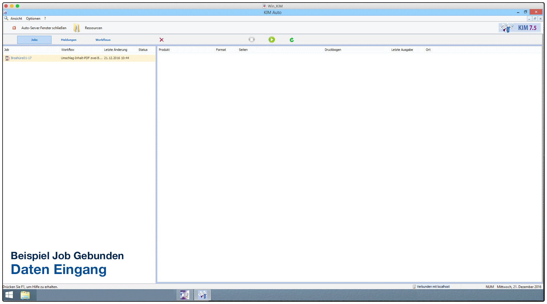Switch to the Meldungen tab
The width and height of the screenshot is (547, 304).
click(x=69, y=40)
